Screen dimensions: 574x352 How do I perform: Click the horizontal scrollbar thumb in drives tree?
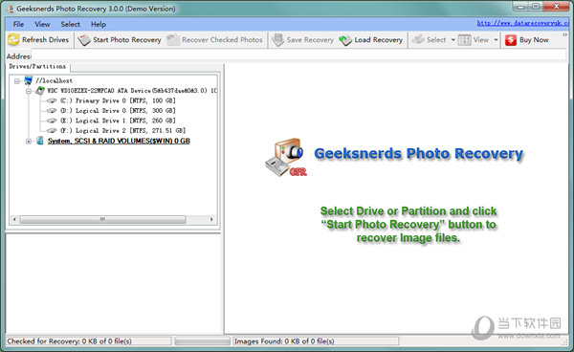(x=103, y=220)
